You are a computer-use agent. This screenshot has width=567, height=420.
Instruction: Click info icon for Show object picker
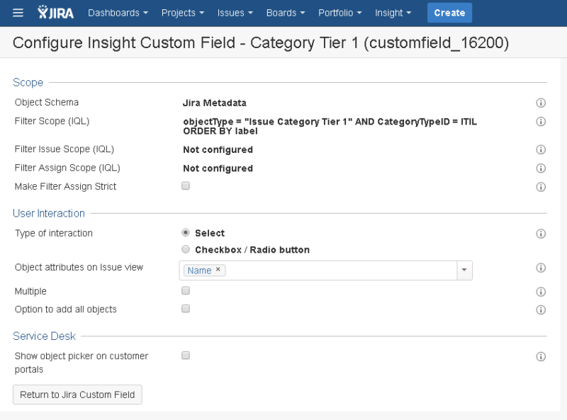[x=541, y=357]
